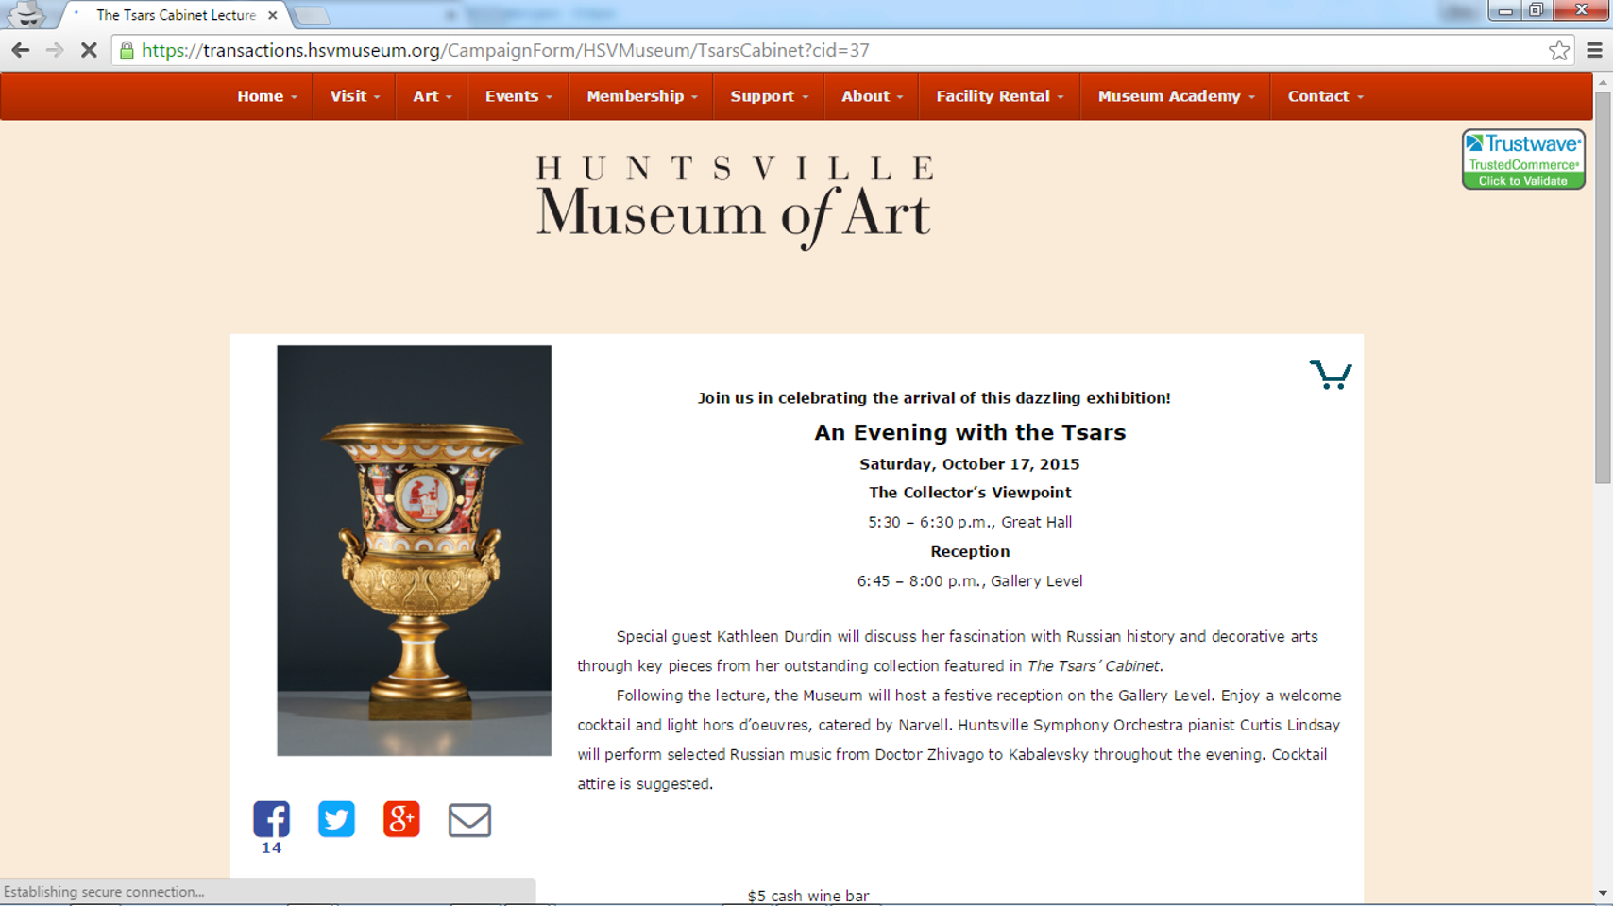This screenshot has height=906, width=1613.
Task: Select the Facility Rental menu item
Action: pos(999,96)
